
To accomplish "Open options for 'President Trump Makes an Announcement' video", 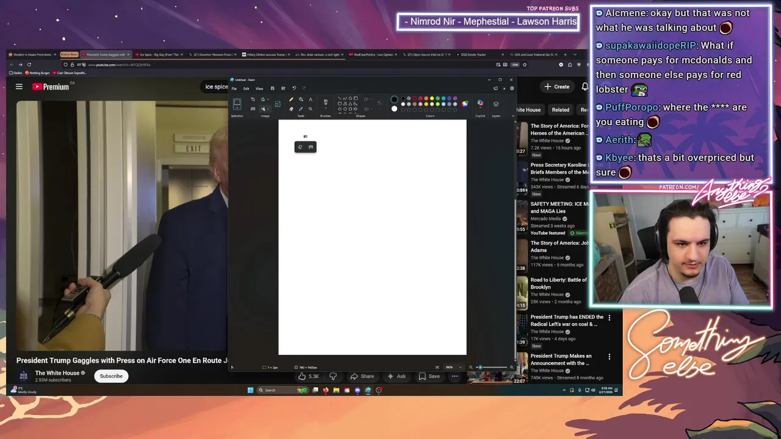I will 609,357.
